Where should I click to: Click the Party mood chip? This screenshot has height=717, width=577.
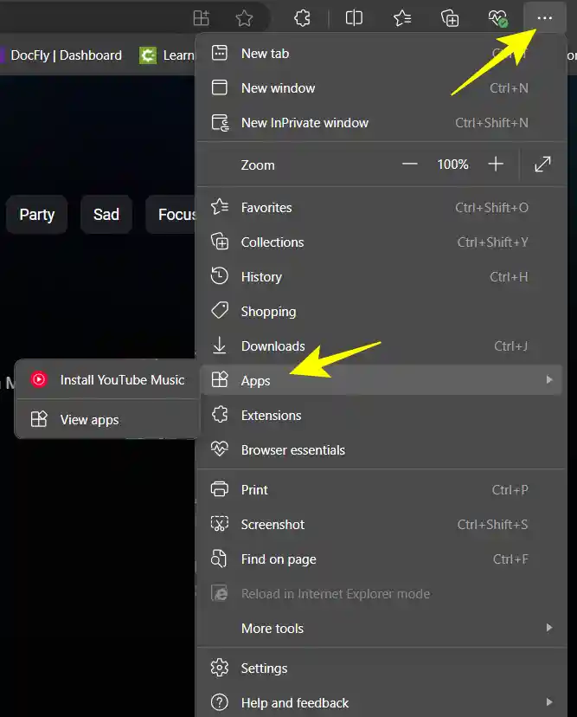[x=36, y=215]
